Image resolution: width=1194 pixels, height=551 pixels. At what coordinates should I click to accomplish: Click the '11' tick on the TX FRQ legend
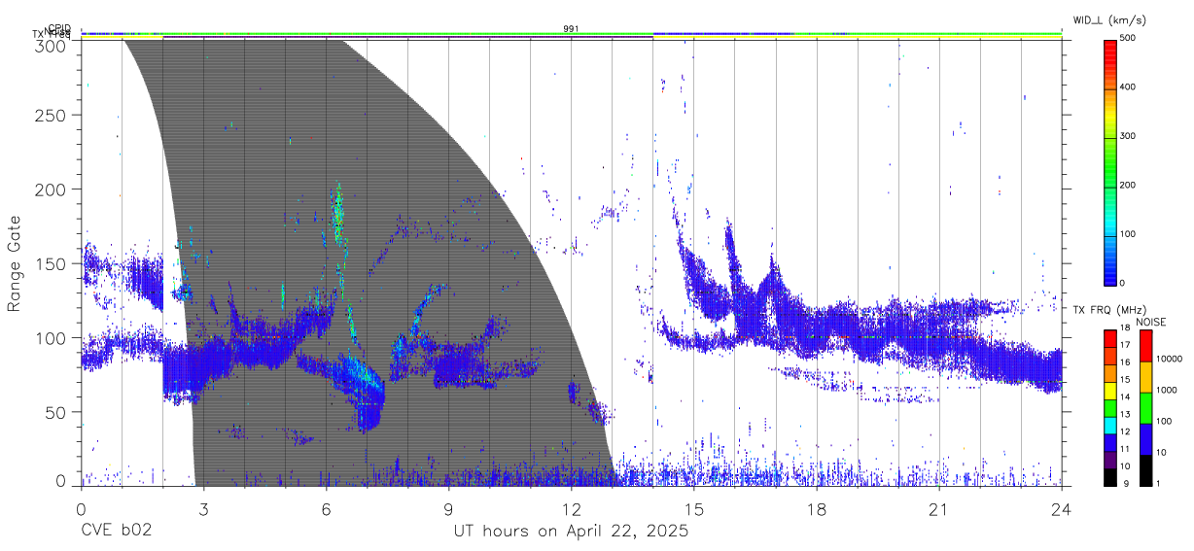pos(1126,449)
